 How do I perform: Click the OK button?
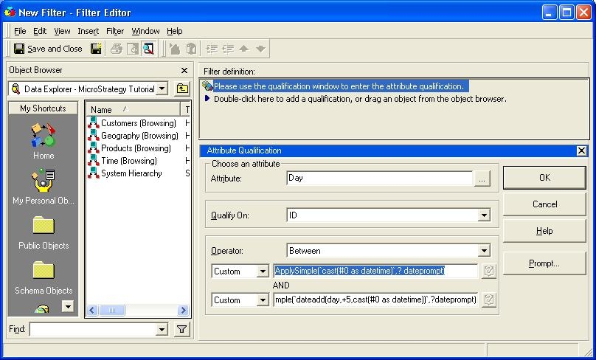pyautogui.click(x=544, y=178)
